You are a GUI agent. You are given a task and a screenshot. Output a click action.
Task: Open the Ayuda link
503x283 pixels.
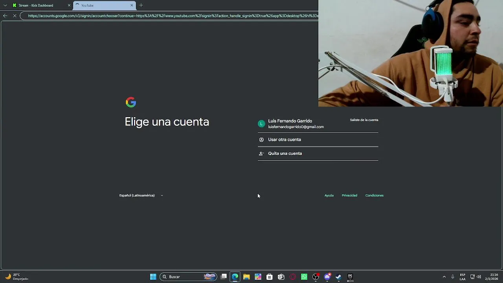(329, 195)
